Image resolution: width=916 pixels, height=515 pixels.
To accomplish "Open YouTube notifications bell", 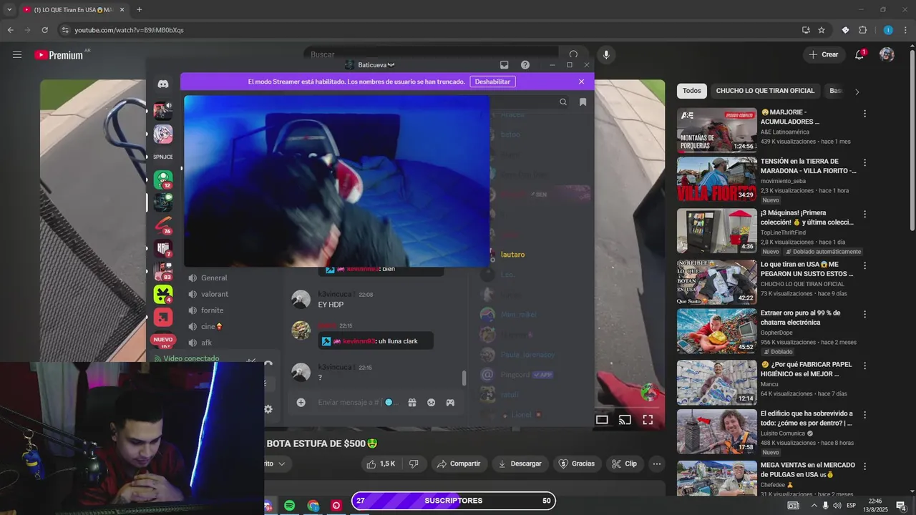I will [x=859, y=55].
